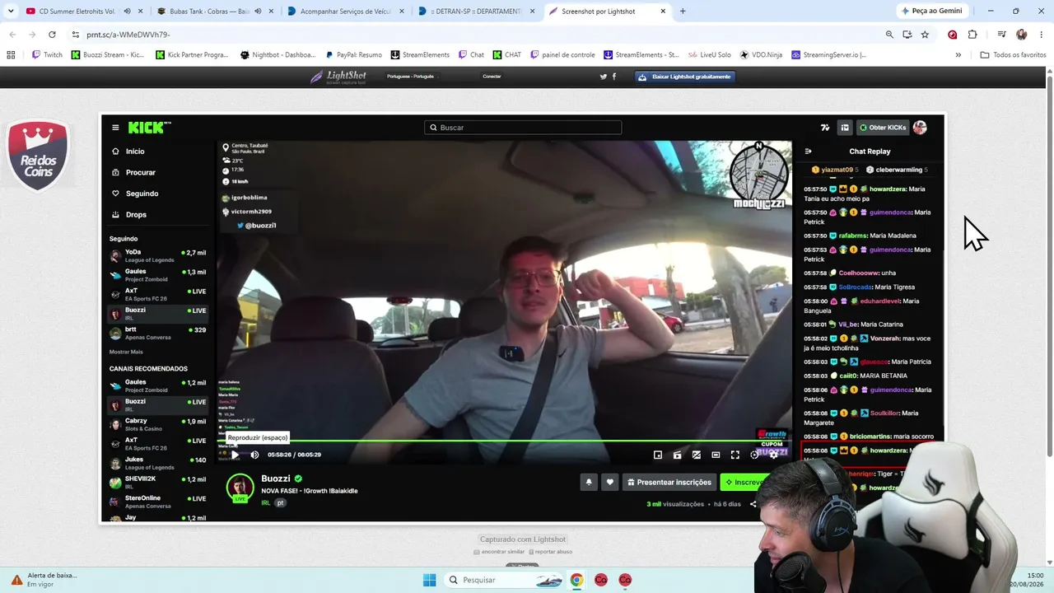Expand Mostrar Mais in the Kick sidebar

(x=126, y=352)
